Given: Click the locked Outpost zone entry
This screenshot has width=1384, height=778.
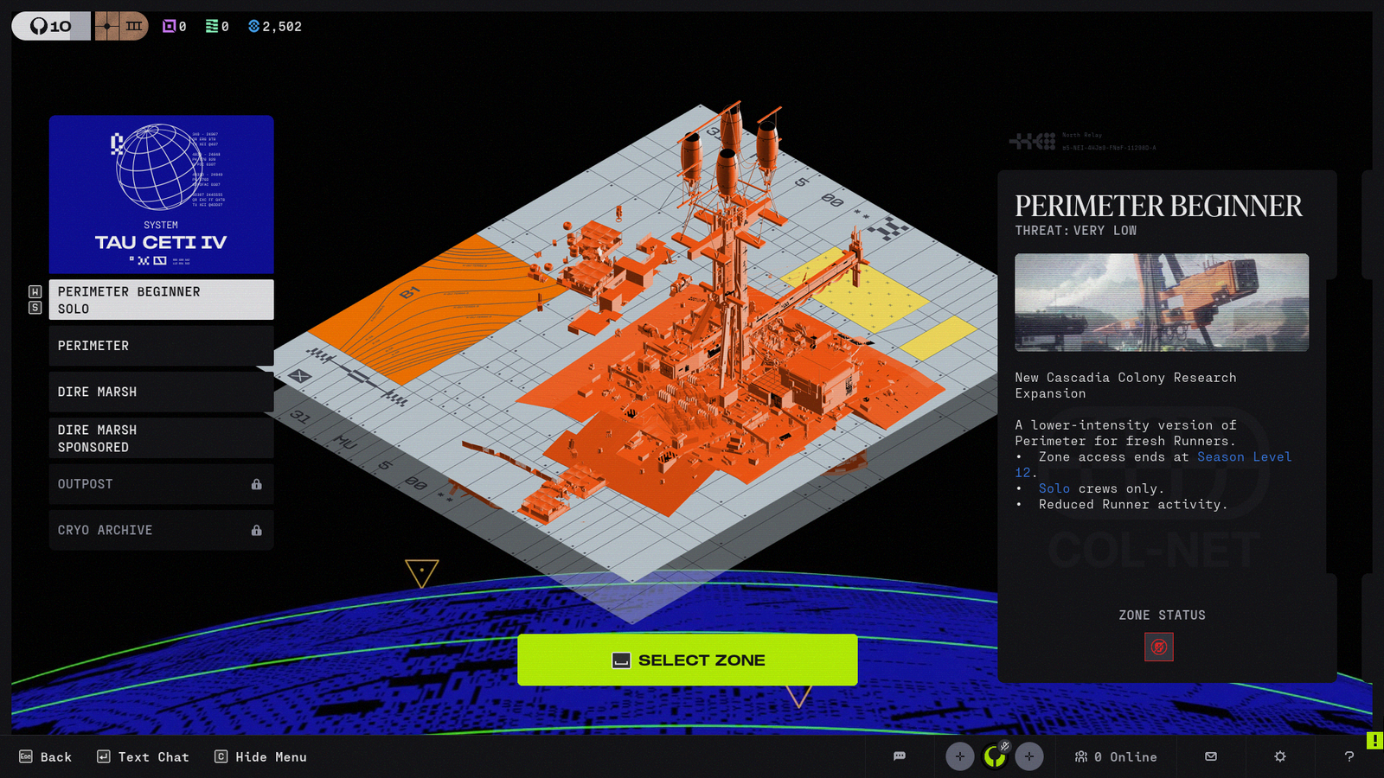Looking at the screenshot, I should point(161,484).
